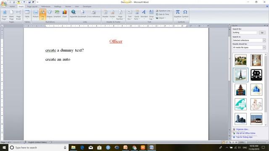
Task: Click the Clip Art 'Search for' field
Action: click(245, 33)
